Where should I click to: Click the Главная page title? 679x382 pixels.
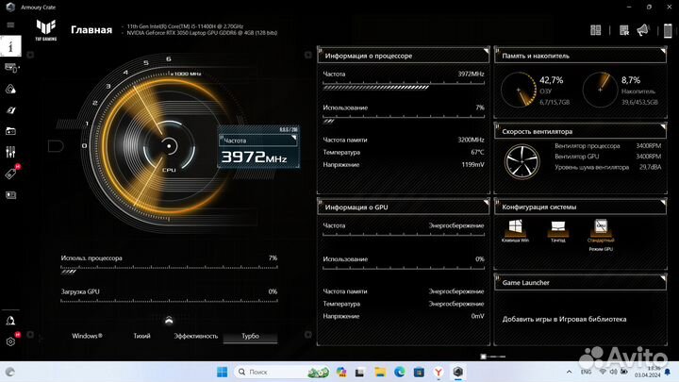(91, 30)
